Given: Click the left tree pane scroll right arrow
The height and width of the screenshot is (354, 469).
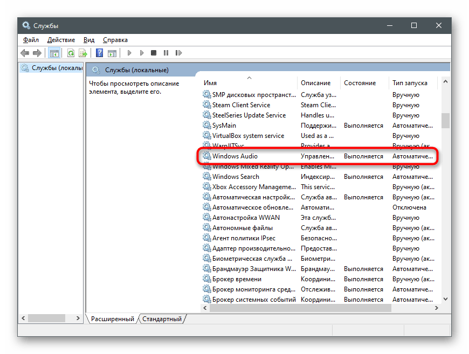Looking at the screenshot, I should click(78, 318).
